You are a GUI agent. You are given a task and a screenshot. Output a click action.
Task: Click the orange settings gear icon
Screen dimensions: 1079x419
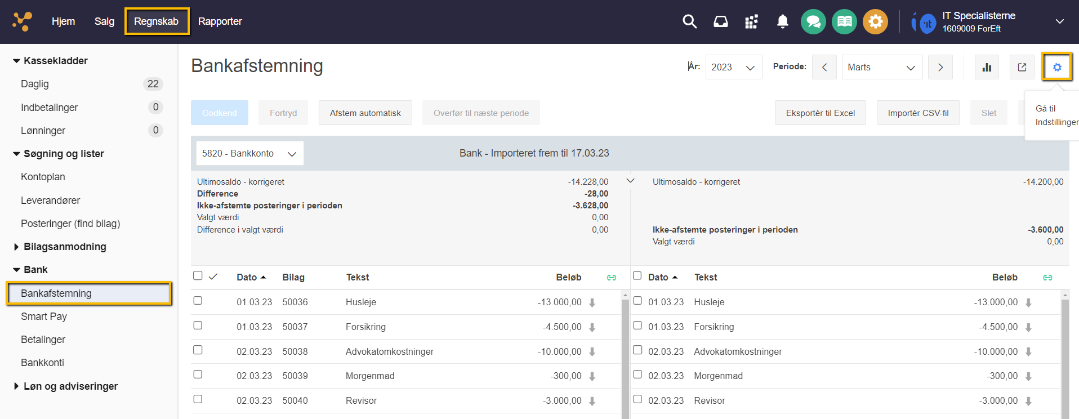pyautogui.click(x=875, y=22)
